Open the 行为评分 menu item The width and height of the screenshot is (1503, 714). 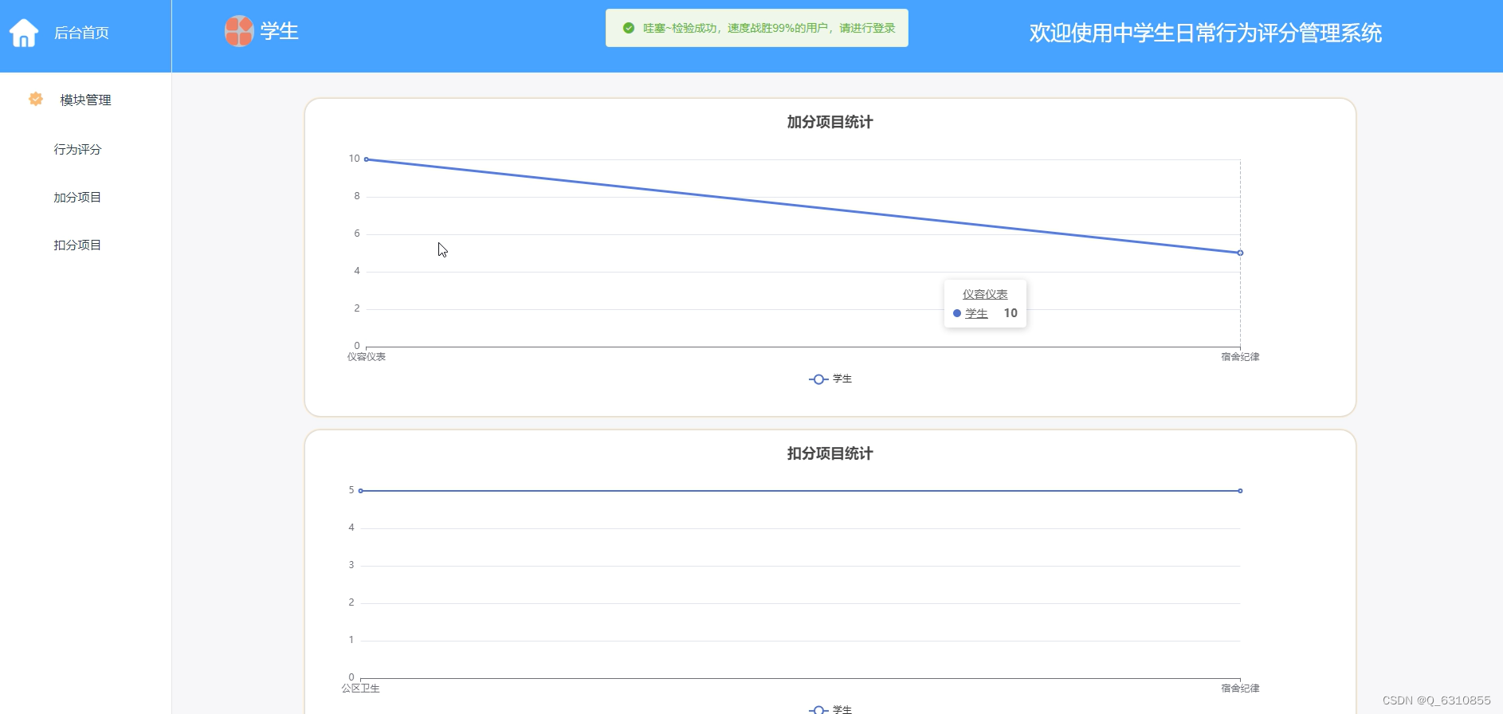tap(77, 149)
